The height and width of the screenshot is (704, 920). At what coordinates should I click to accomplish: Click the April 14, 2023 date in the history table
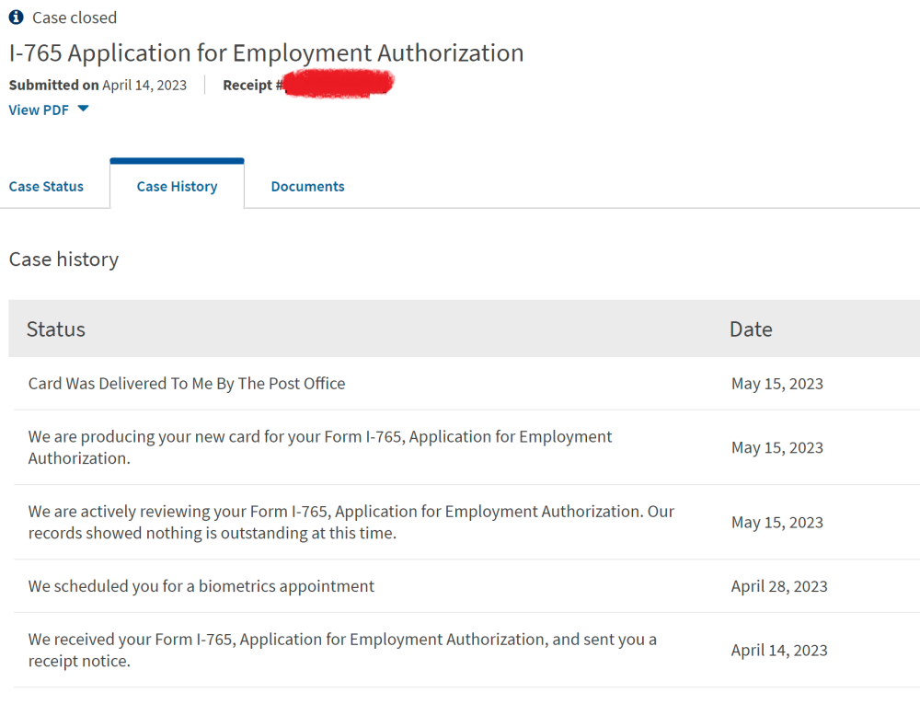[779, 651]
